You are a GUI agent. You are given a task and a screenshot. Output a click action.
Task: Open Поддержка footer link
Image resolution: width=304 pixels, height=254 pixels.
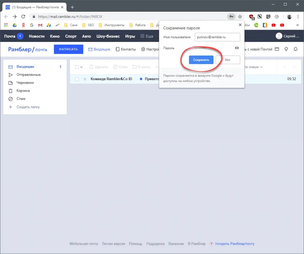[155, 244]
